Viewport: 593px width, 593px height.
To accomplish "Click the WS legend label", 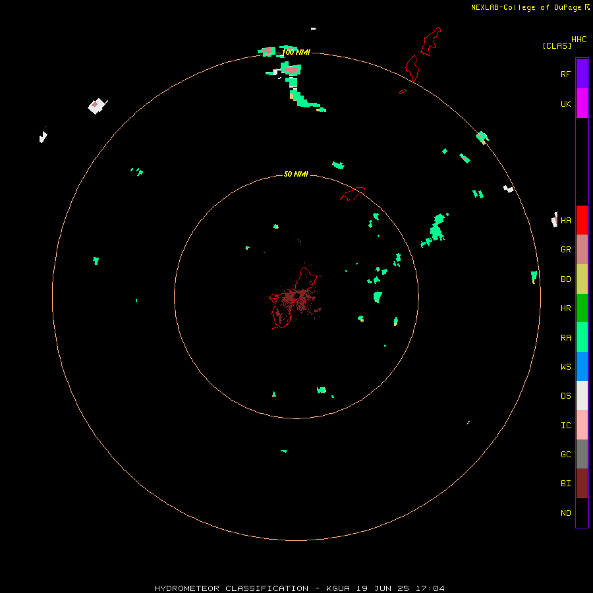I will pyautogui.click(x=565, y=366).
